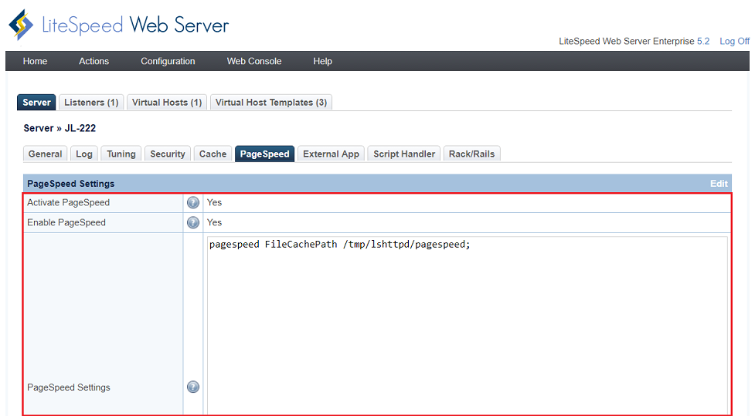Image resolution: width=755 pixels, height=416 pixels.
Task: Click the LiteSpeed logo icon
Action: tap(21, 25)
